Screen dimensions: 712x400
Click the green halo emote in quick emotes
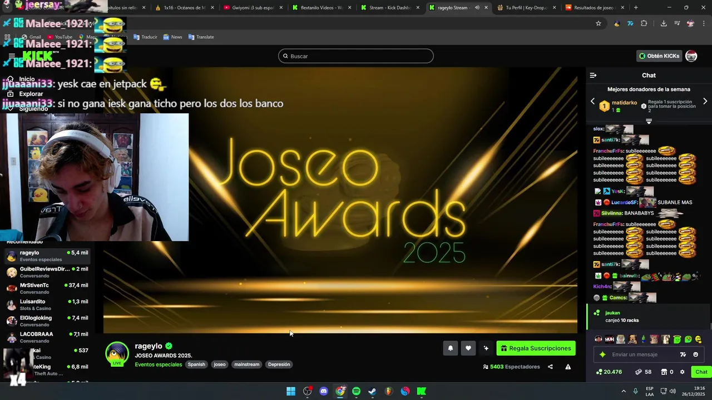[677, 339]
